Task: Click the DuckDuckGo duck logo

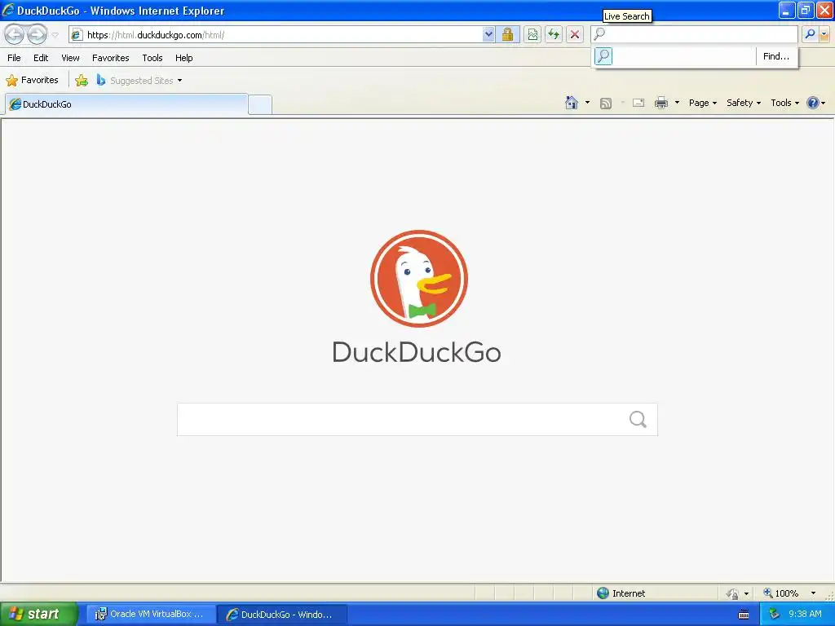Action: coord(418,279)
